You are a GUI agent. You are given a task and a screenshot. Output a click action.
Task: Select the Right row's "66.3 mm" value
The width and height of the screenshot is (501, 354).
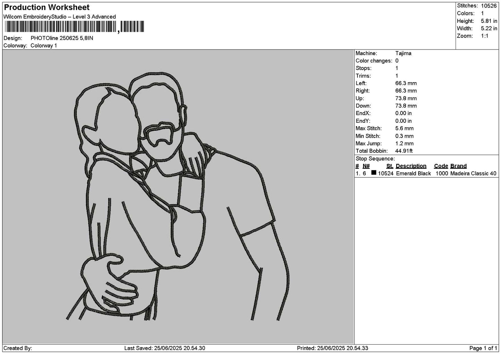point(406,91)
